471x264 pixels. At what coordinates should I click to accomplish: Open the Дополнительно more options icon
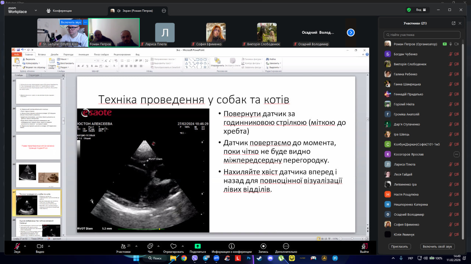[x=286, y=246]
